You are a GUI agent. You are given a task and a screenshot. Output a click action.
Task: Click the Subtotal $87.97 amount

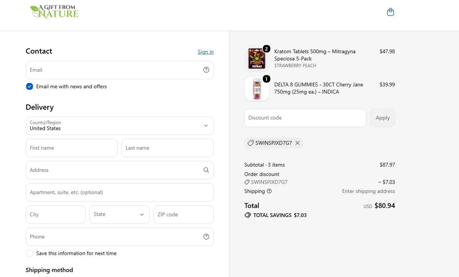(387, 165)
